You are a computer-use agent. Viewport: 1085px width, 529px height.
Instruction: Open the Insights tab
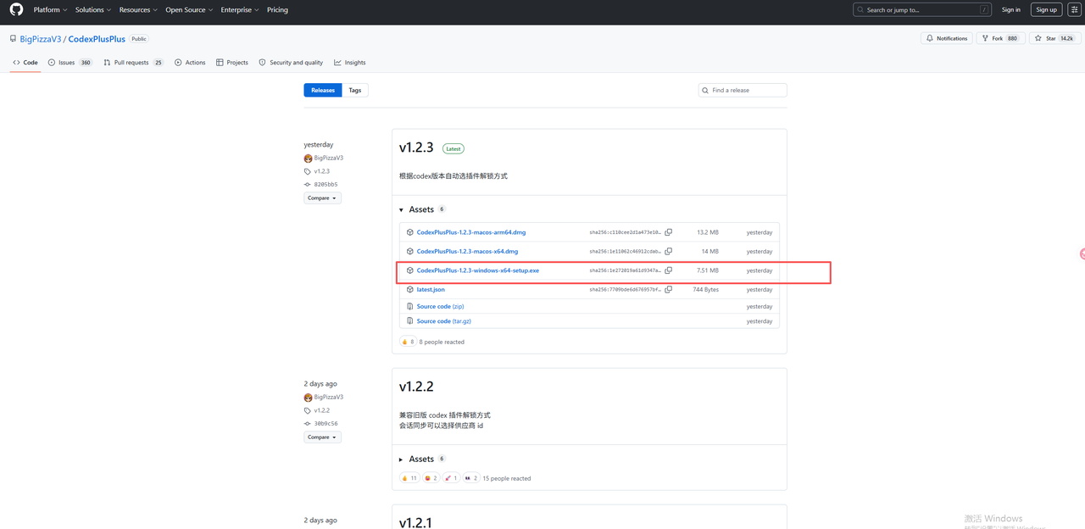coord(350,63)
